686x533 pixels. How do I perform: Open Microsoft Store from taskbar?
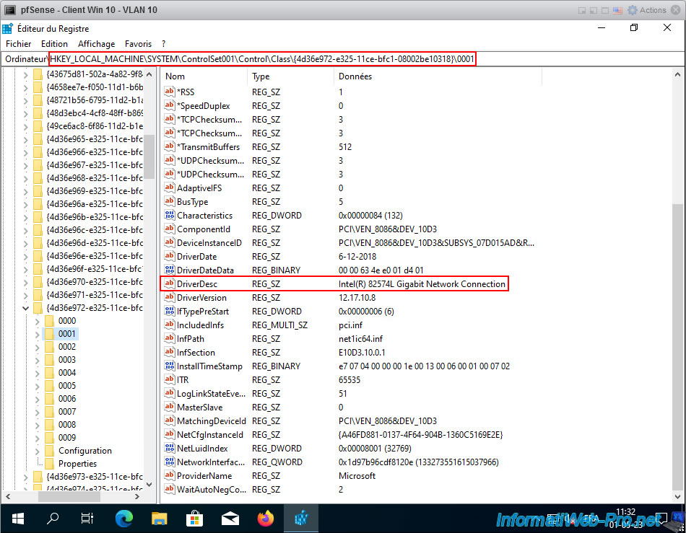pyautogui.click(x=195, y=519)
